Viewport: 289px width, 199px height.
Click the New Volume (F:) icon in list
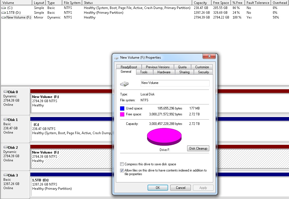[4, 17]
